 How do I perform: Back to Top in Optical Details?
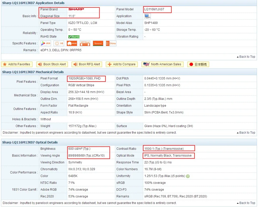click(246, 203)
